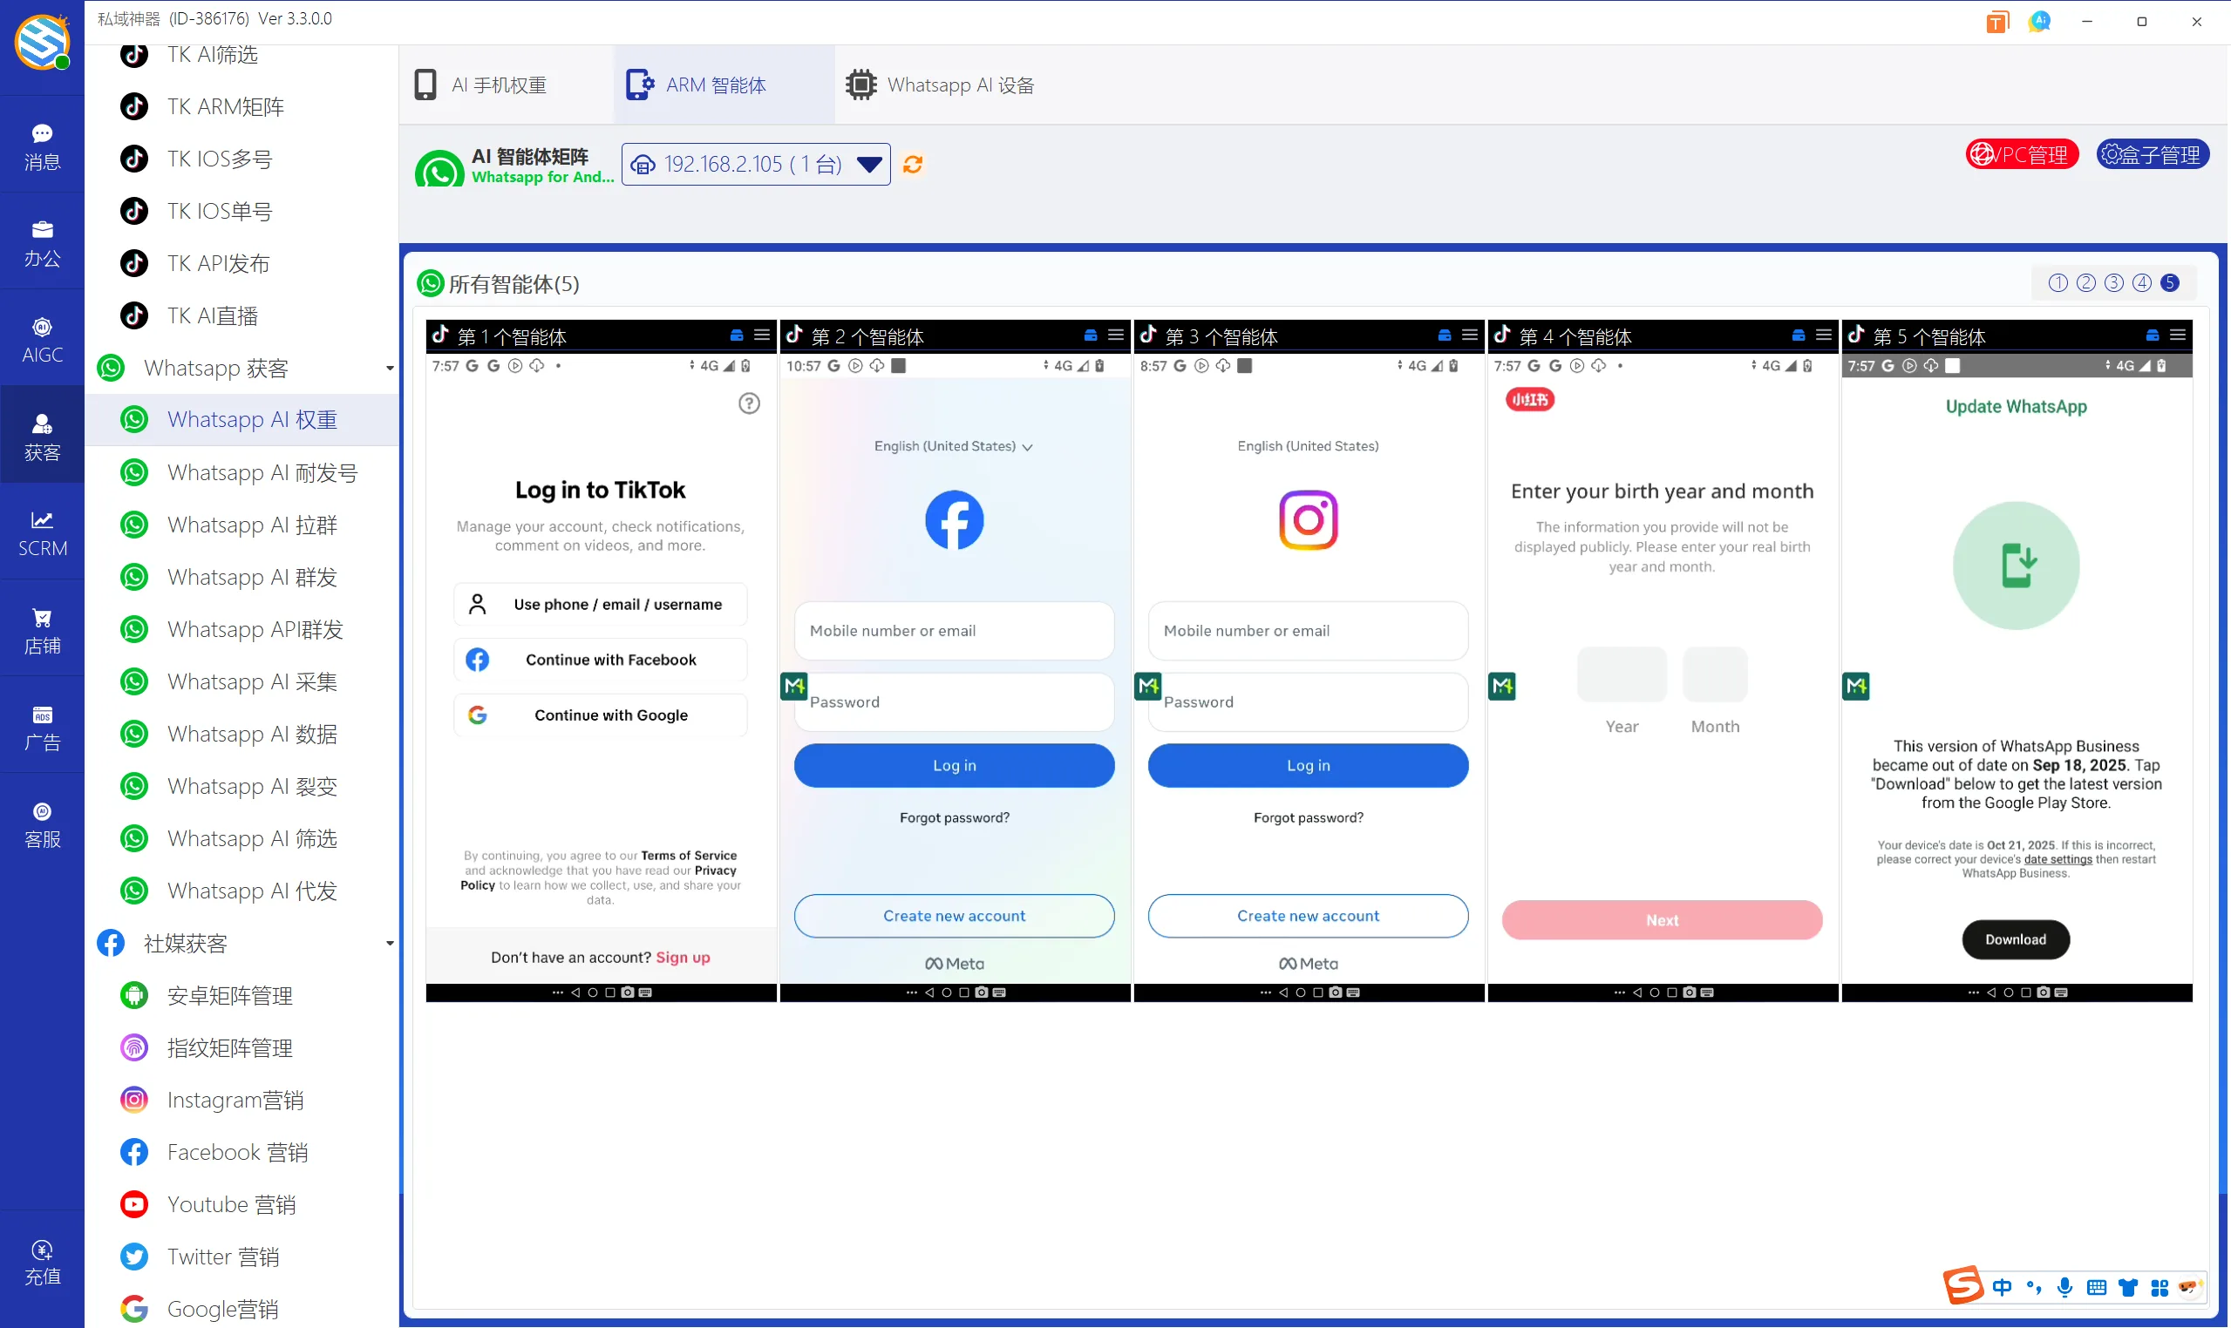Open hamburger menu of the first agent panel

click(762, 335)
